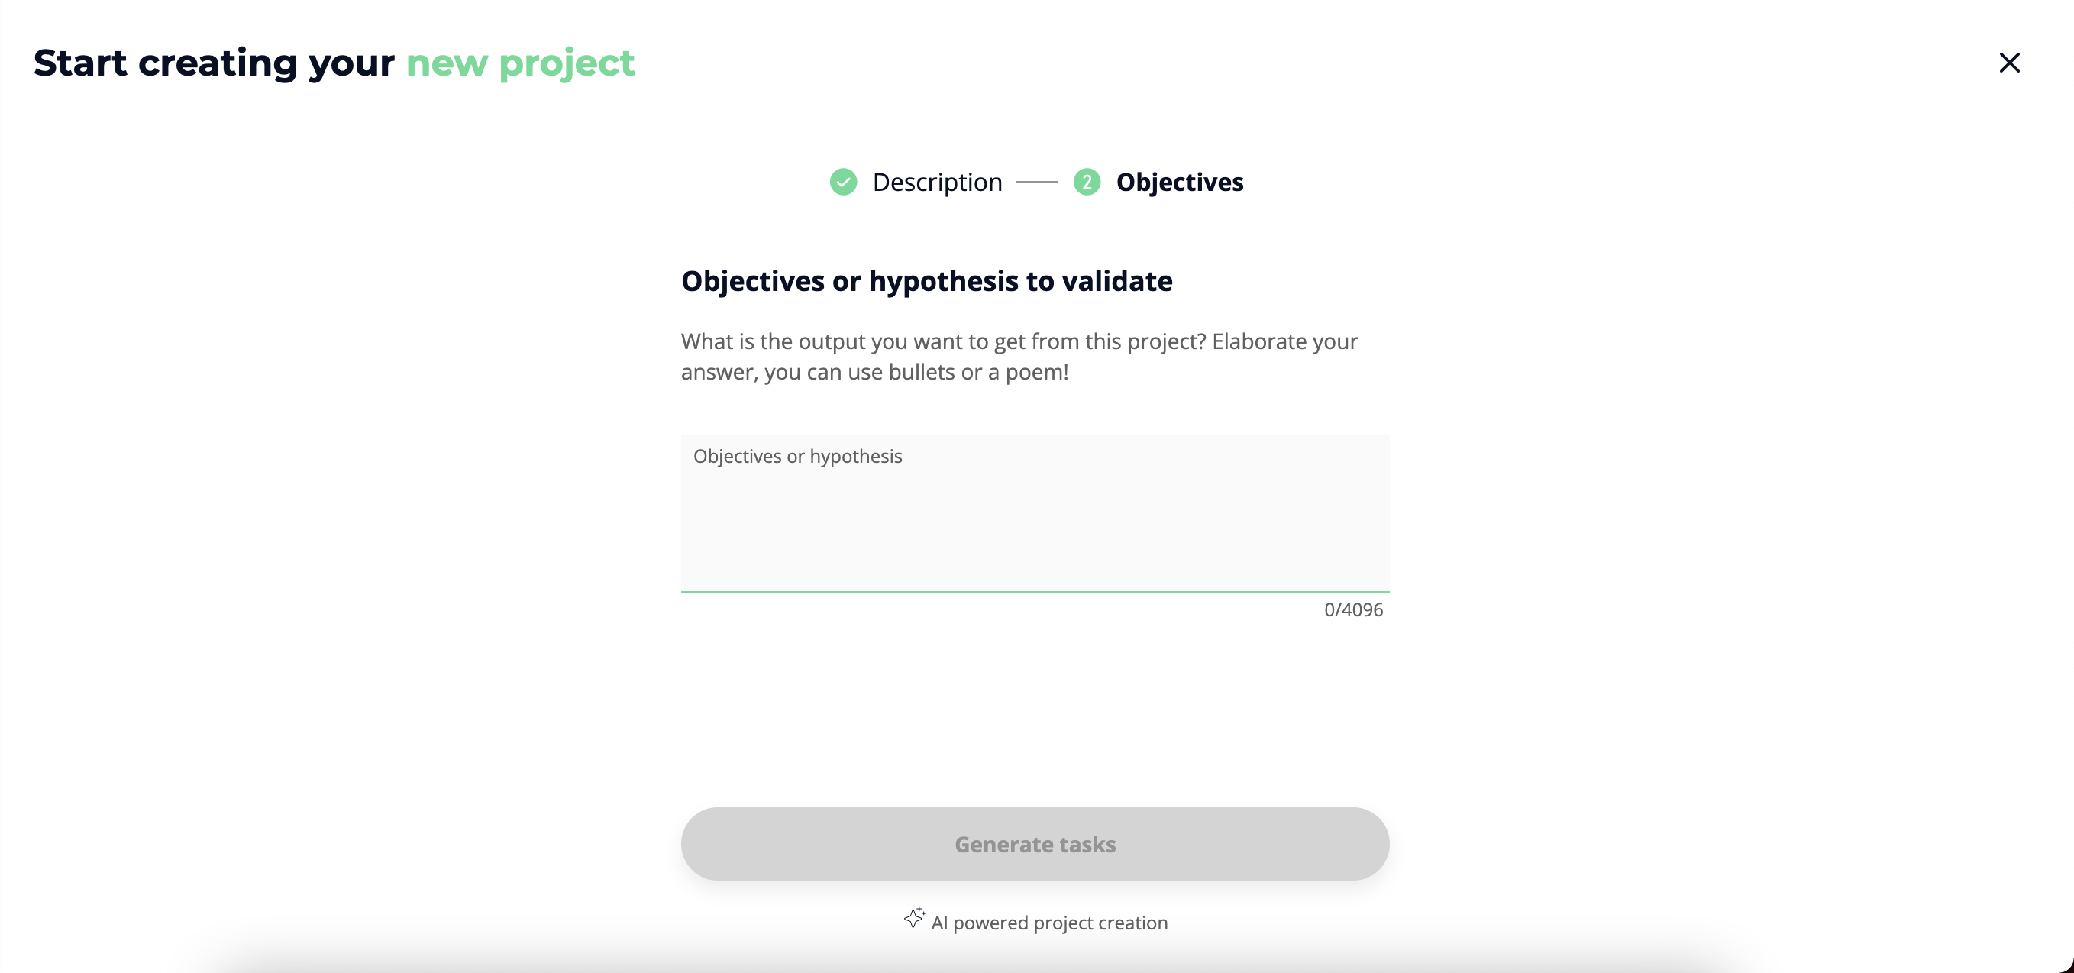Click the green checkmark beside Description
This screenshot has width=2074, height=973.
[843, 182]
